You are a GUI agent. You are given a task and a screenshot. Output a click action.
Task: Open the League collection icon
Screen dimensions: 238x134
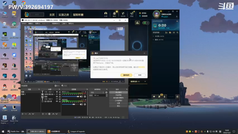tap(114, 14)
